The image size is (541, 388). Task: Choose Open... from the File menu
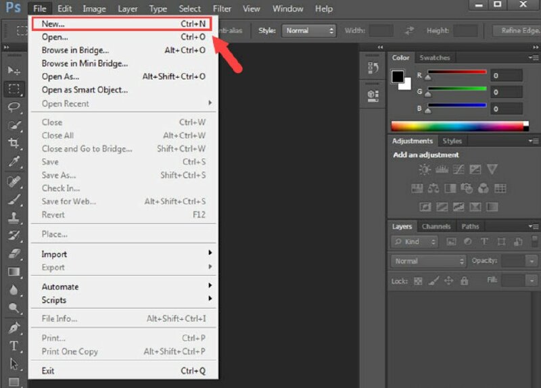(124, 37)
